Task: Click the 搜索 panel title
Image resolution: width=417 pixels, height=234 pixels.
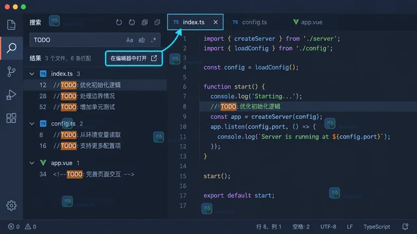Action: tap(35, 23)
